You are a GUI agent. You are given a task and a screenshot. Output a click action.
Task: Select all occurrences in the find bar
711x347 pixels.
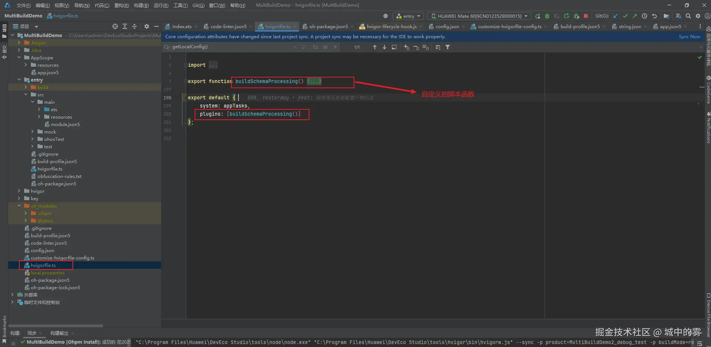pyautogui.click(x=426, y=47)
